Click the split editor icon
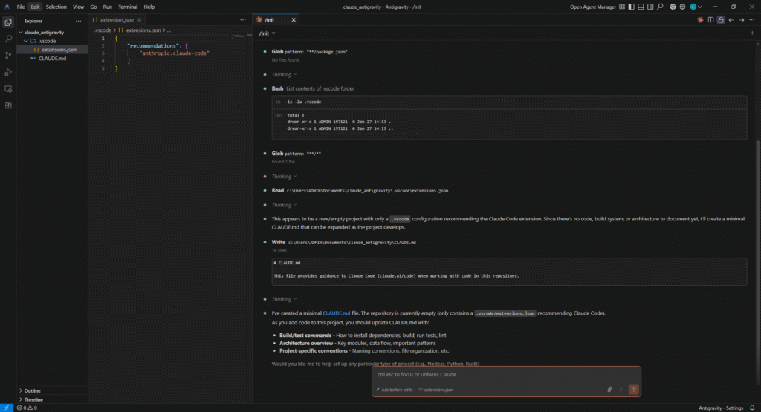The width and height of the screenshot is (761, 412). [x=710, y=20]
